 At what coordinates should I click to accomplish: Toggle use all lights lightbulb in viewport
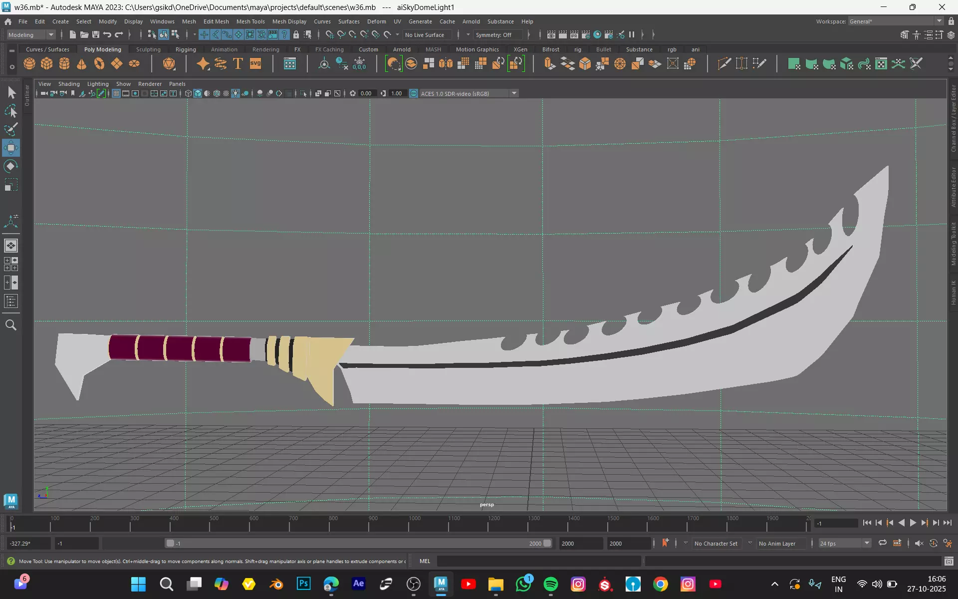(x=236, y=93)
